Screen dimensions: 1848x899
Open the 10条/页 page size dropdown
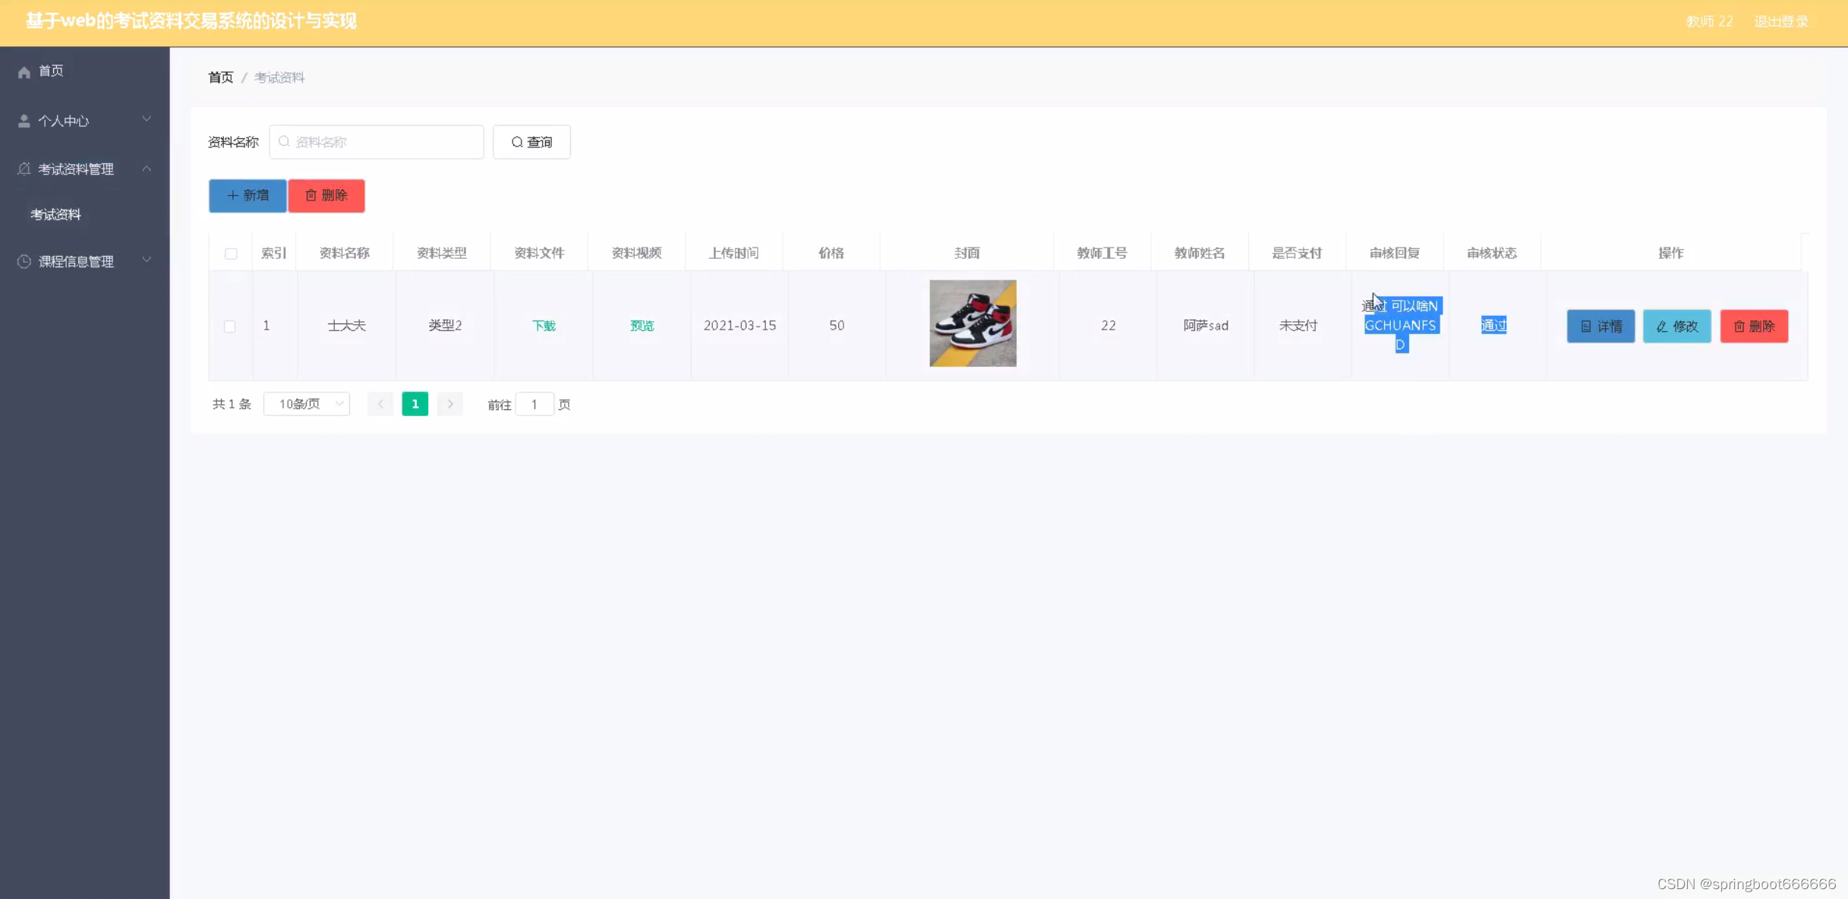click(307, 404)
